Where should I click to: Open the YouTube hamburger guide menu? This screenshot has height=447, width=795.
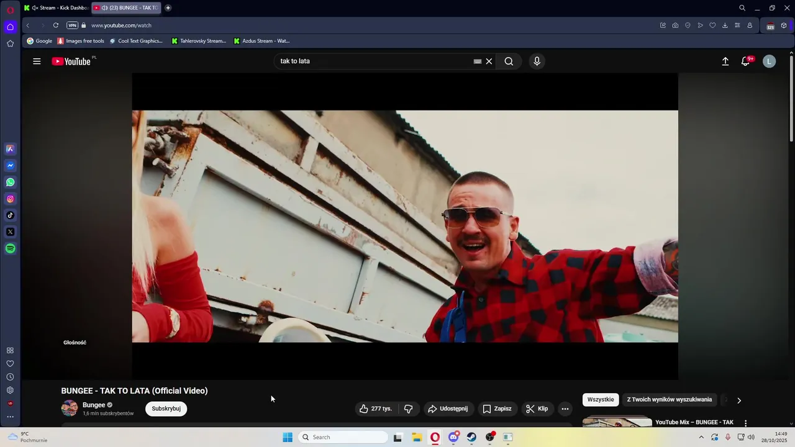coord(37,61)
